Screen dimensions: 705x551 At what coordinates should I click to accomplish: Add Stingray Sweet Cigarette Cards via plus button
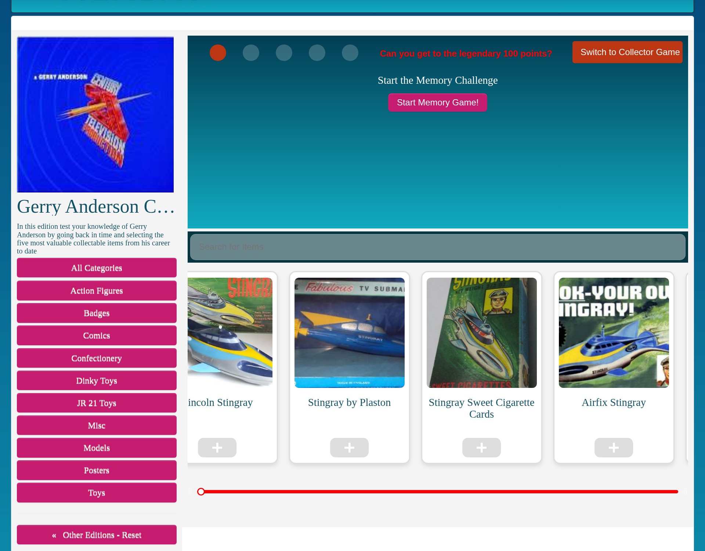[x=481, y=447]
